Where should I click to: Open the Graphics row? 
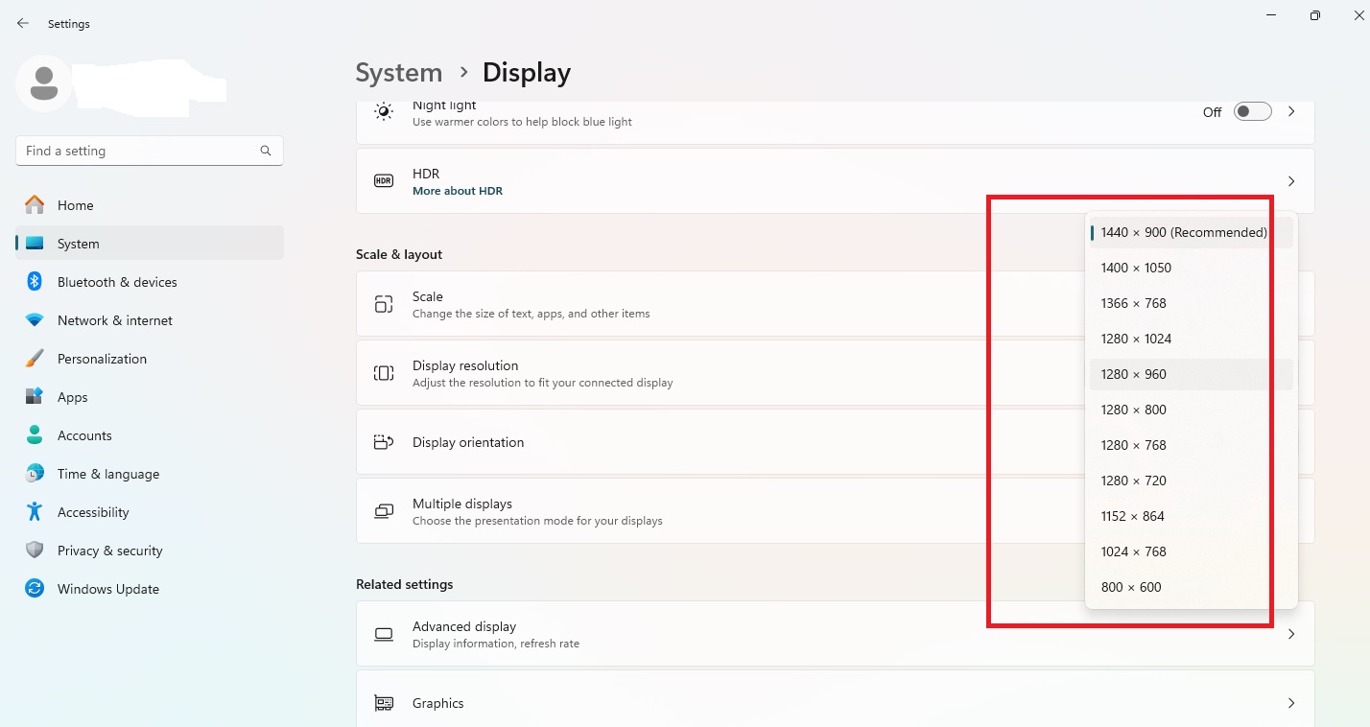[x=835, y=698]
